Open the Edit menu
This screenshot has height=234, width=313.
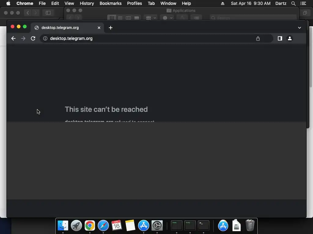(x=55, y=3)
